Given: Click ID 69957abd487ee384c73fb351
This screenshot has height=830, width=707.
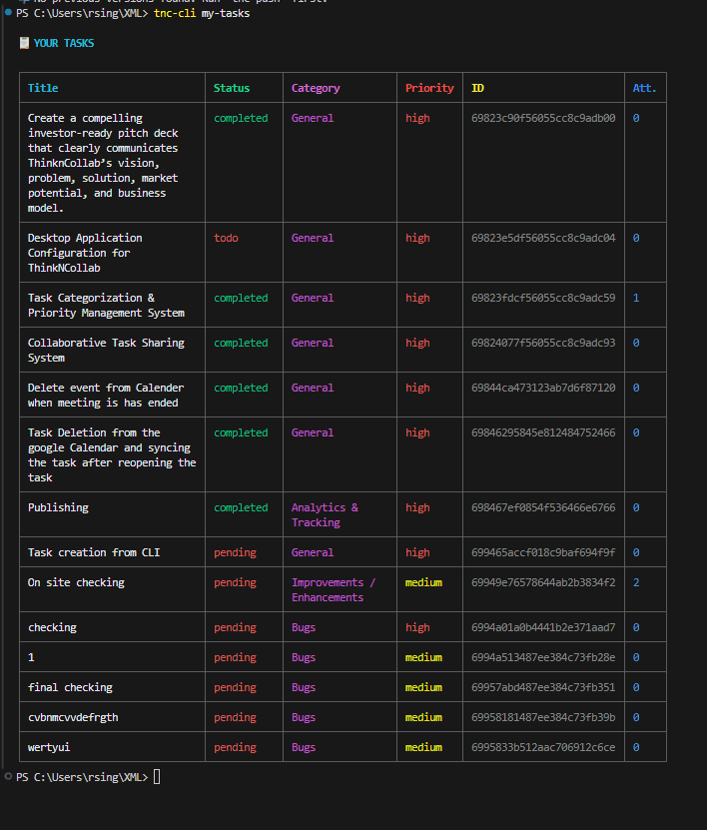Looking at the screenshot, I should [543, 687].
